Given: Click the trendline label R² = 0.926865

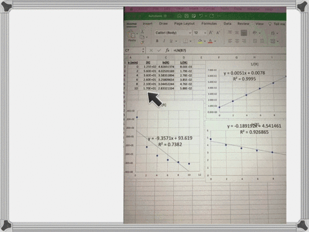Looking at the screenshot, I should click(254, 132).
